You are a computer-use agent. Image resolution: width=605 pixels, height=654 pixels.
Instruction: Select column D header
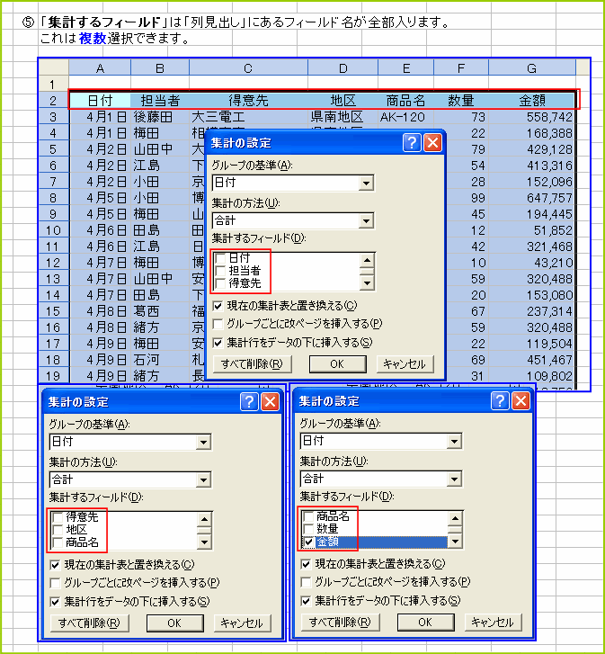[343, 68]
